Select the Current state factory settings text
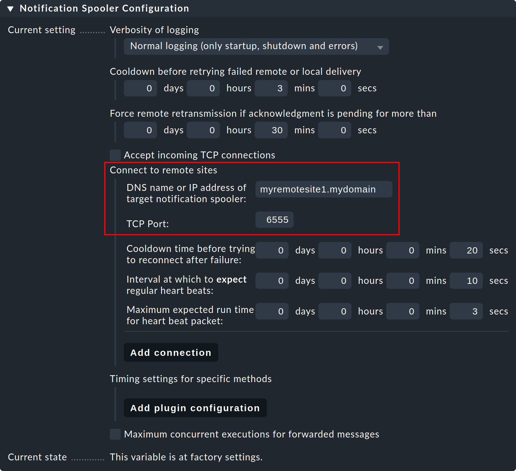 click(x=186, y=457)
